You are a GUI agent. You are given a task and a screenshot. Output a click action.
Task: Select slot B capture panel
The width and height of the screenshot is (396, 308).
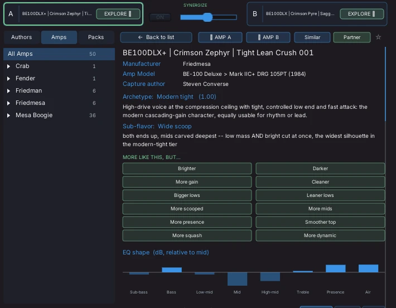click(x=317, y=14)
